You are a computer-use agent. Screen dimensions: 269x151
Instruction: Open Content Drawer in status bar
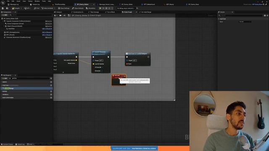tap(7, 144)
